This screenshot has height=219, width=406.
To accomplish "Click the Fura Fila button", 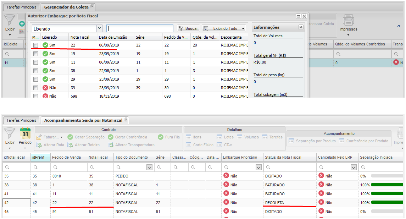I will click(169, 137).
